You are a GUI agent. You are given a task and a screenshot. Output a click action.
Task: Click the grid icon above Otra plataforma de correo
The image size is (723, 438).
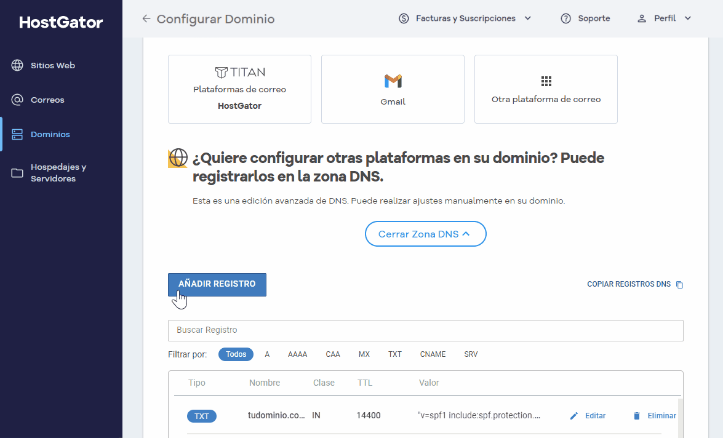tap(546, 82)
